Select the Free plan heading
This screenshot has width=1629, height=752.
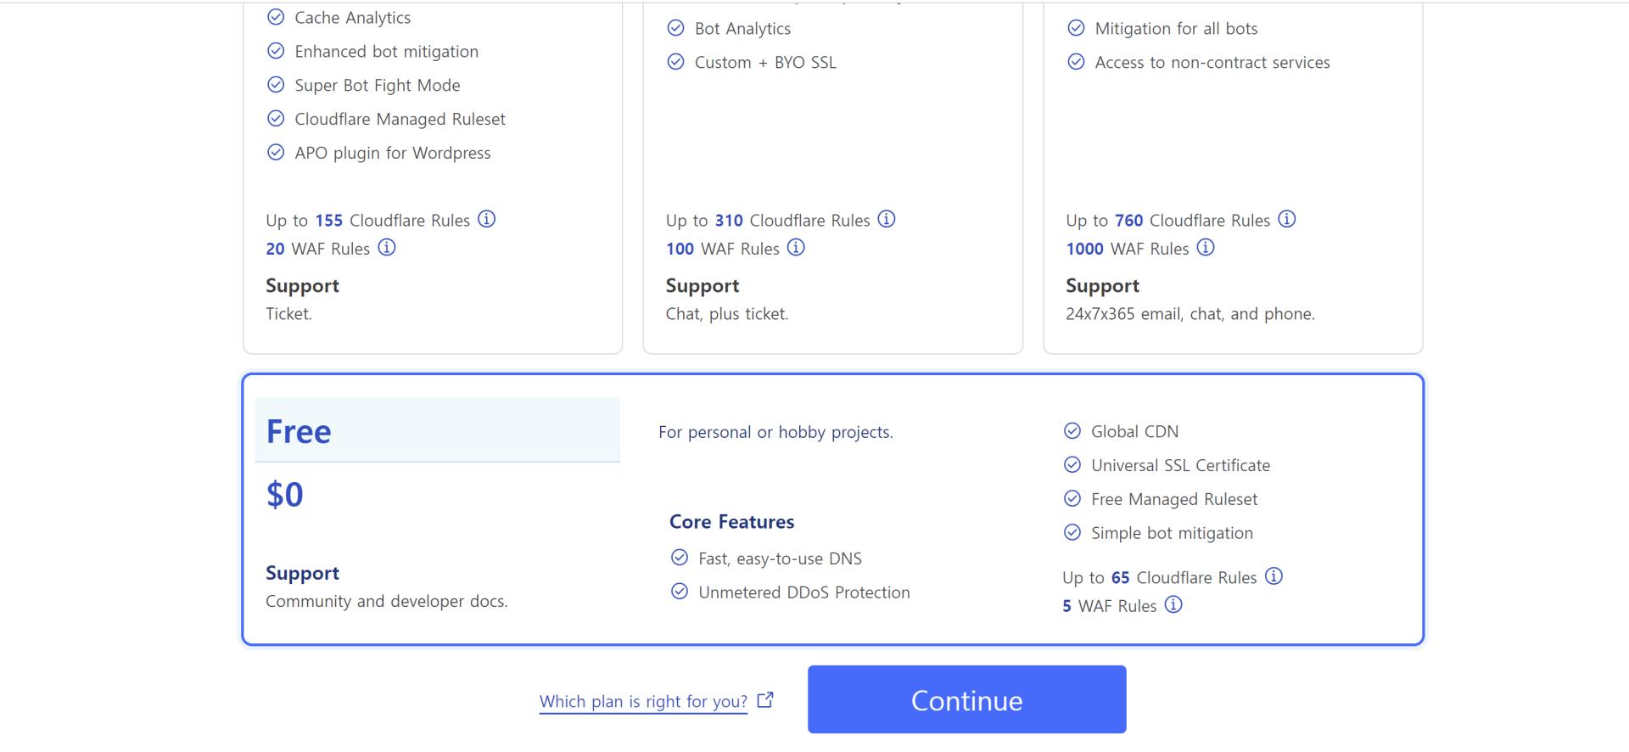click(x=299, y=431)
